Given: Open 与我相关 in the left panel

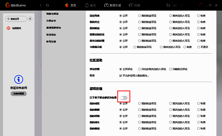Looking at the screenshot, I should coord(14,28).
